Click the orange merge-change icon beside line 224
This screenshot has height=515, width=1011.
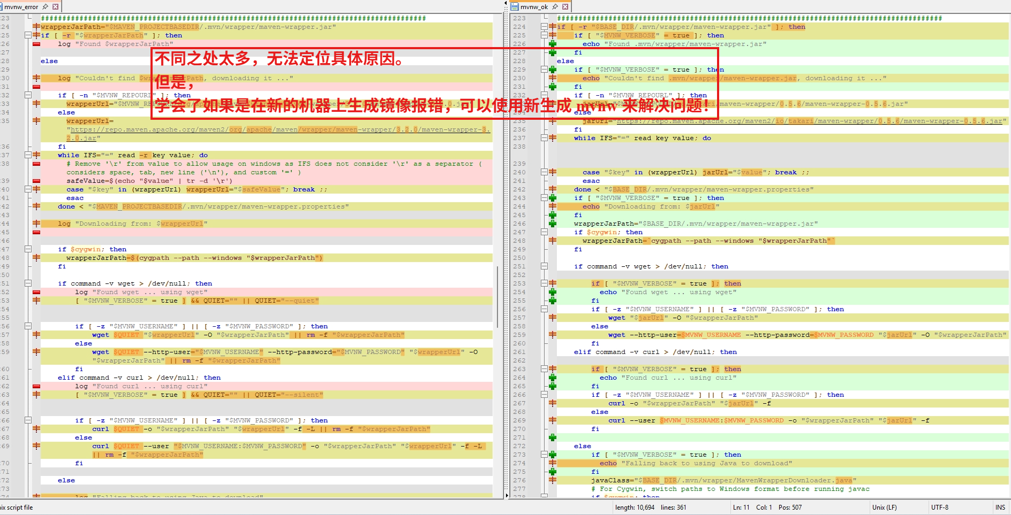(x=552, y=27)
